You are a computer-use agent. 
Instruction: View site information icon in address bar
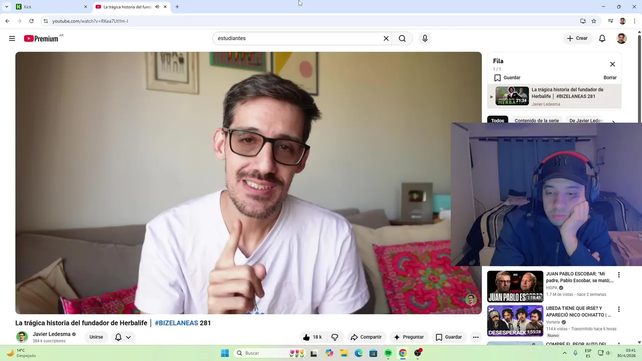pos(46,21)
